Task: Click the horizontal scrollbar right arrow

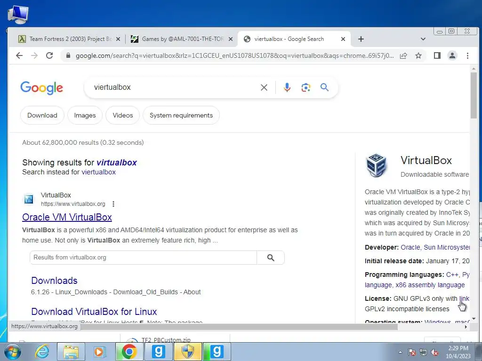Action: [x=466, y=327]
